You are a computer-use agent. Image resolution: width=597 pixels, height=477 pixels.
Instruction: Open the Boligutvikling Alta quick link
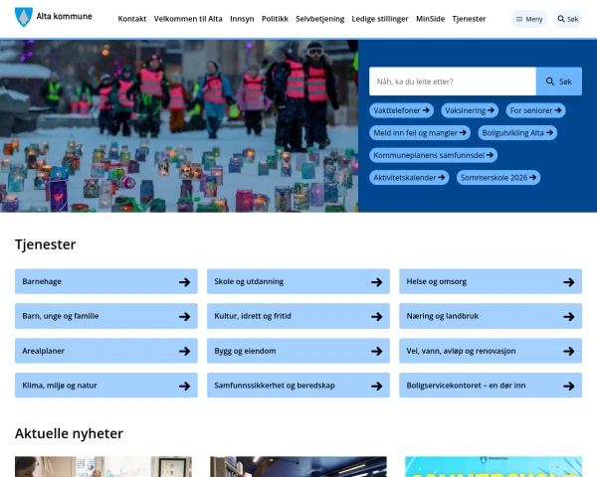pos(517,133)
